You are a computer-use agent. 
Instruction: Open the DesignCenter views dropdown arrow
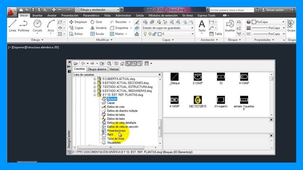coord(151,63)
